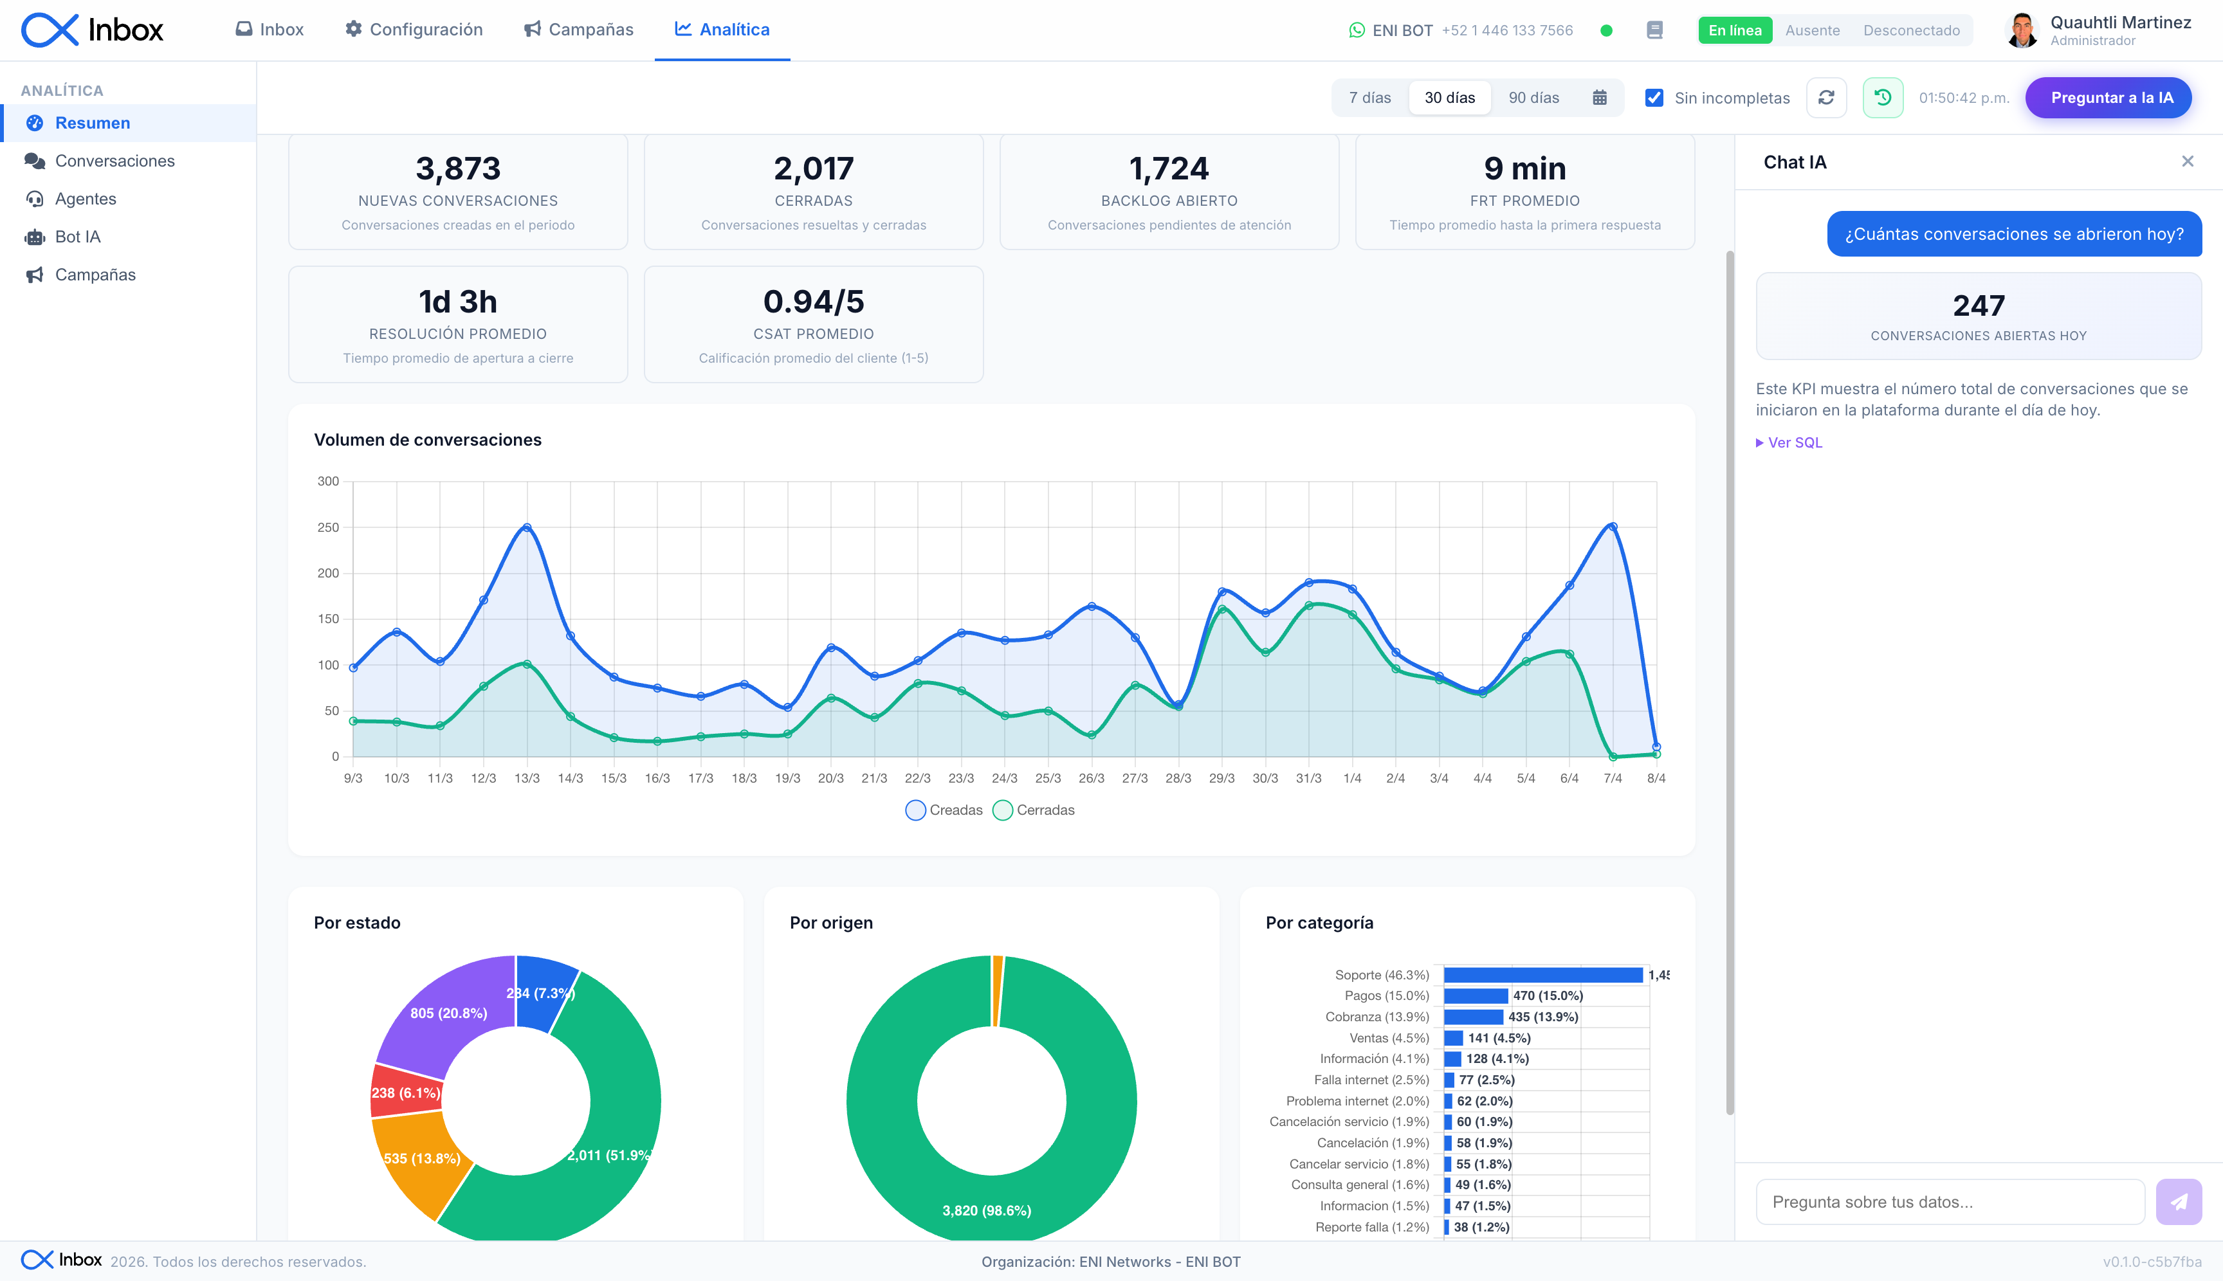Click the calendar date range icon

1599,98
